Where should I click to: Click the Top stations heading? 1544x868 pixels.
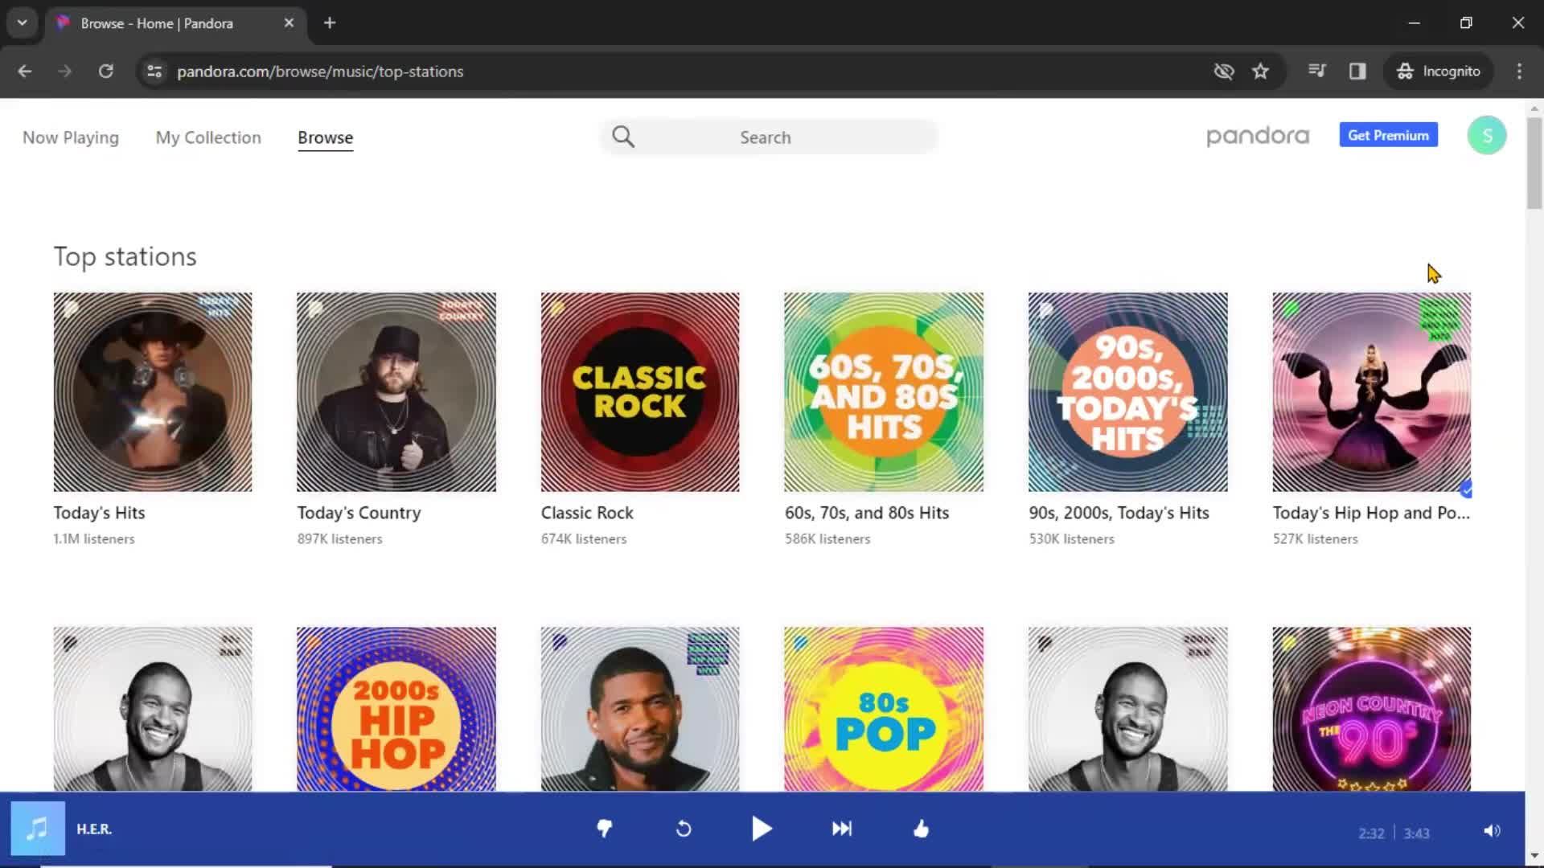point(125,256)
